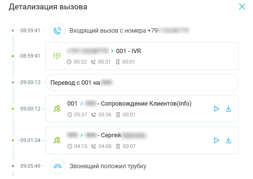Viewport: 253px width, 179px height.
Task: Click the 09:05:49 hang-up timestamp
Action: tap(30, 166)
